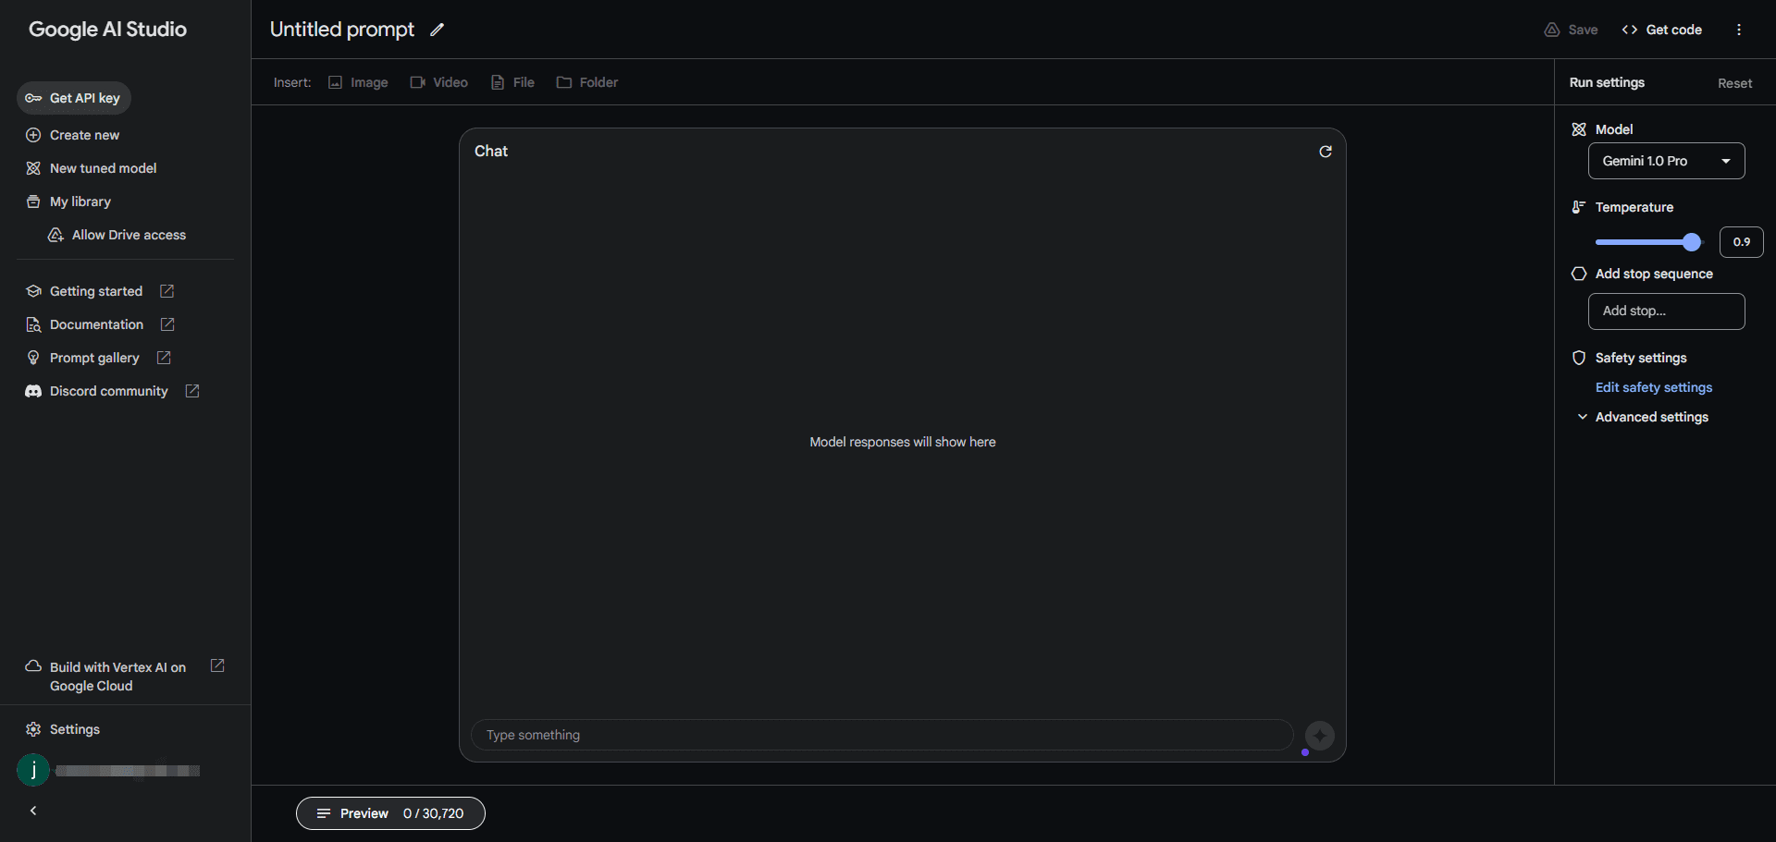
Task: Open Documentation page
Action: (96, 324)
